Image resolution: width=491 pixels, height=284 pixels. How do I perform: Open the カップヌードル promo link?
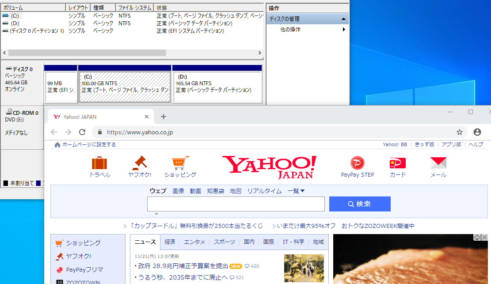coord(196,226)
